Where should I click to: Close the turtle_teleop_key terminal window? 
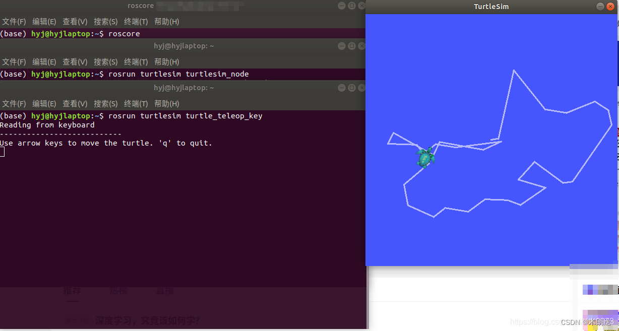point(361,88)
